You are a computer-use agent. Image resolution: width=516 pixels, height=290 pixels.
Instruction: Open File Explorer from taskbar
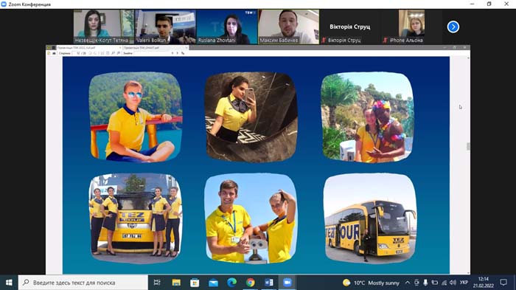[176, 283]
